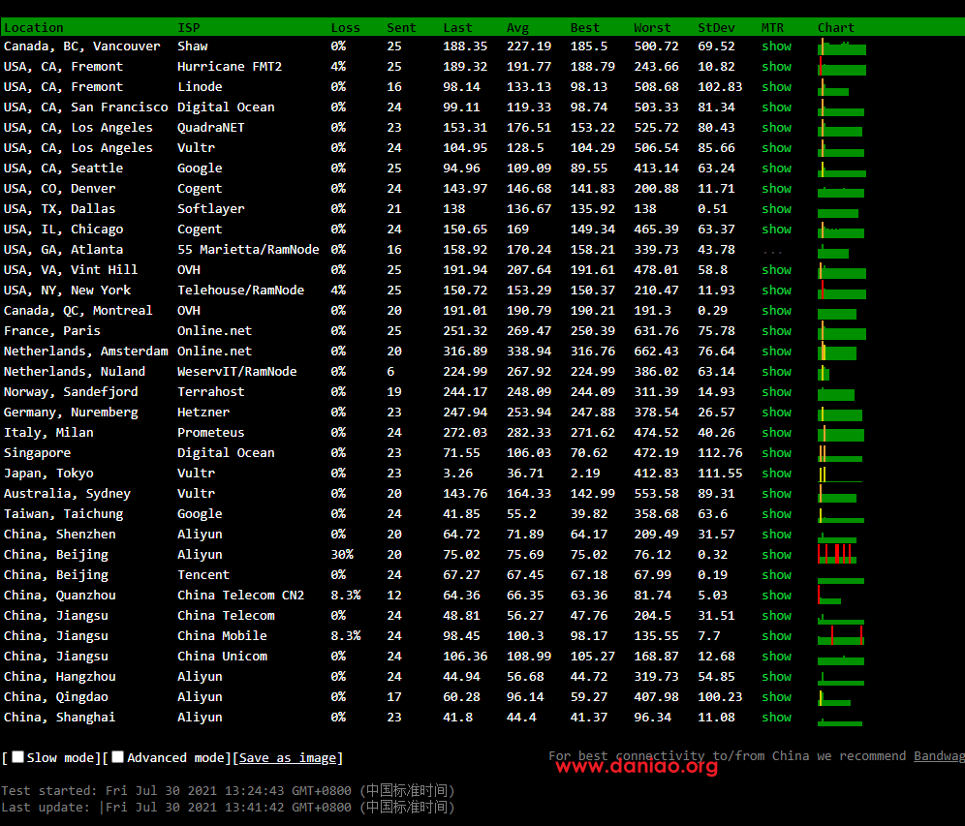Show MTR for Beijing Tencent row
Image resolution: width=965 pixels, height=826 pixels.
pos(776,574)
